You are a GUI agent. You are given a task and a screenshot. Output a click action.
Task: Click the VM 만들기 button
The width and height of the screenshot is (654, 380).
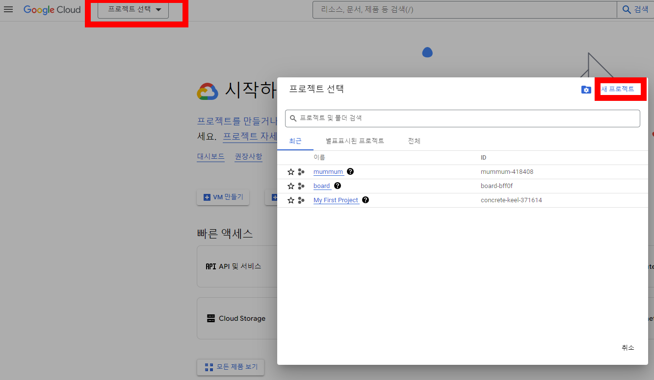[x=223, y=197]
